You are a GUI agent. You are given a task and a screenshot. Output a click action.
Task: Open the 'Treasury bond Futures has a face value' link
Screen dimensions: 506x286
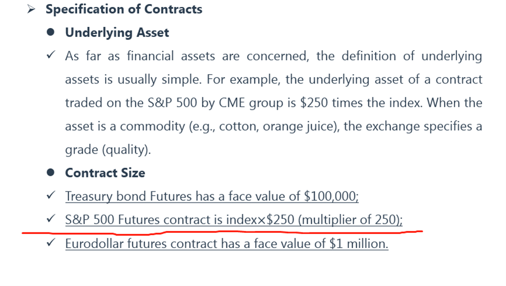(x=212, y=196)
